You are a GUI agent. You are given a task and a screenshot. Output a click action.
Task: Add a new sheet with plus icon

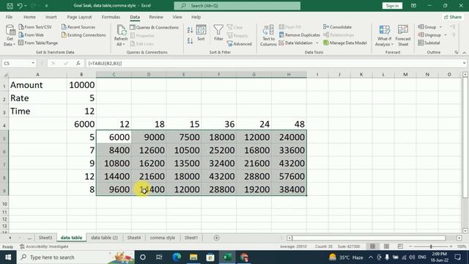tap(217, 238)
